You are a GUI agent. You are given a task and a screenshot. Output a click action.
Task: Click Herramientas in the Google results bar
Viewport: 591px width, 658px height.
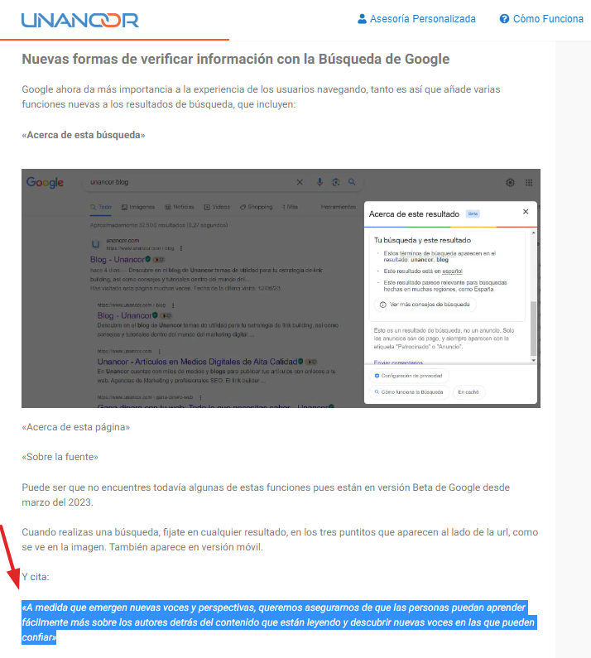point(339,207)
